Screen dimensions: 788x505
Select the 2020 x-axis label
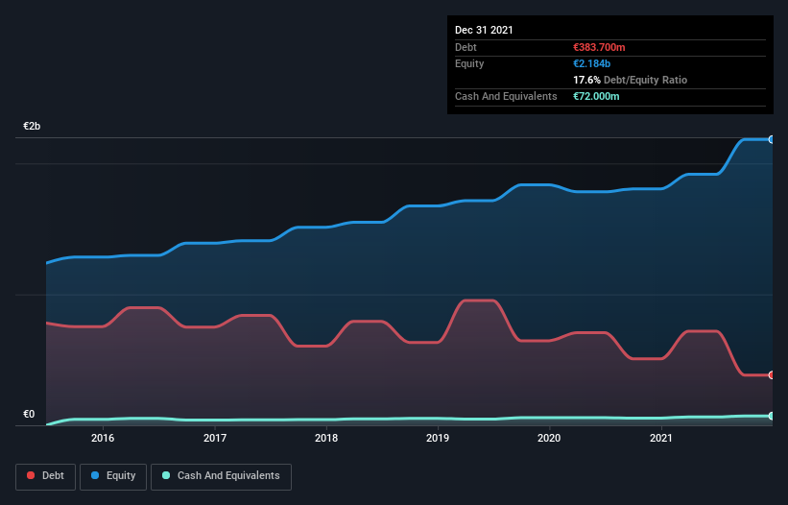pos(549,438)
